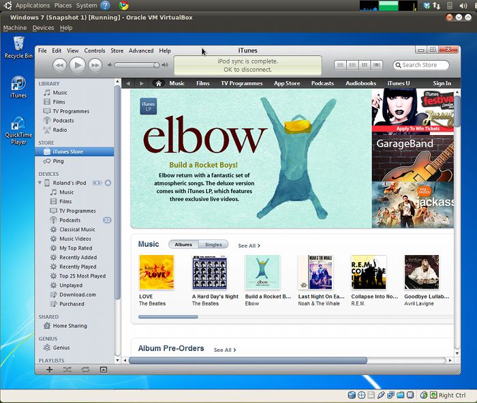Open the Classical Music smart playlist

pos(77,230)
